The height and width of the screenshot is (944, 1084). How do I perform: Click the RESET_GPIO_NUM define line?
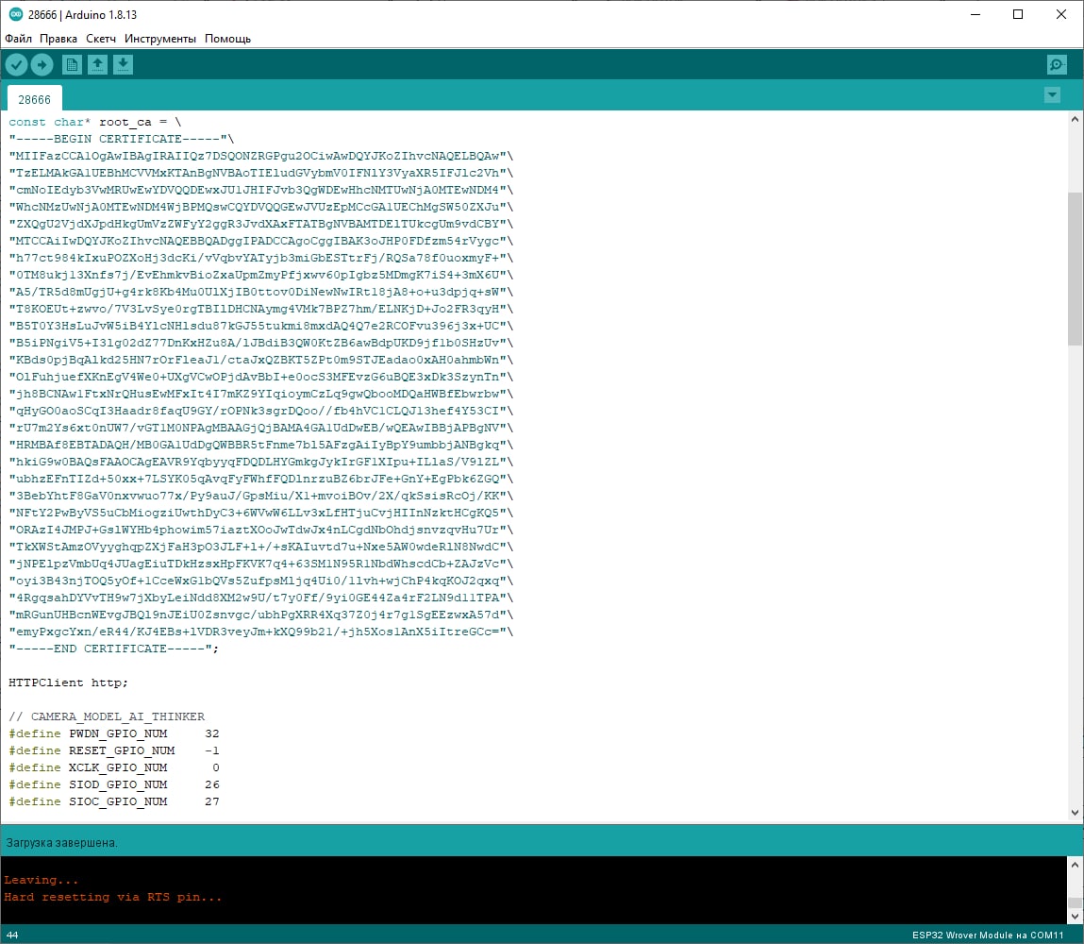click(114, 751)
